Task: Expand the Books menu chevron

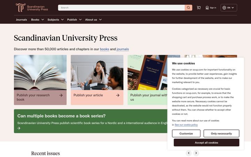Action: point(43,20)
